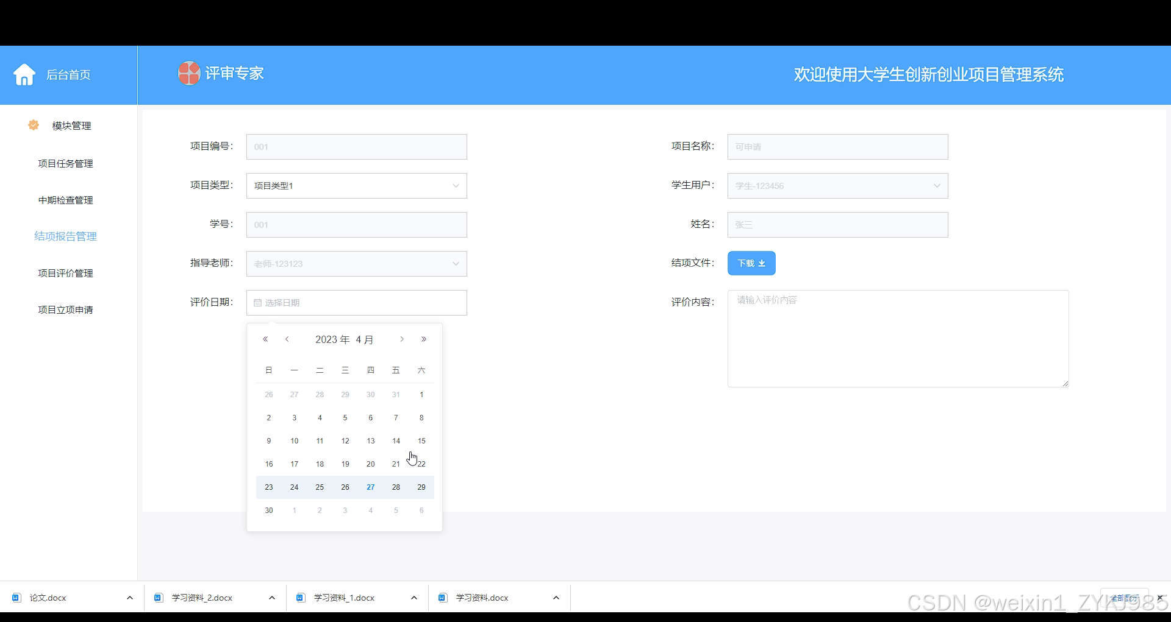Go to next year in calendar
1171x622 pixels.
point(424,339)
